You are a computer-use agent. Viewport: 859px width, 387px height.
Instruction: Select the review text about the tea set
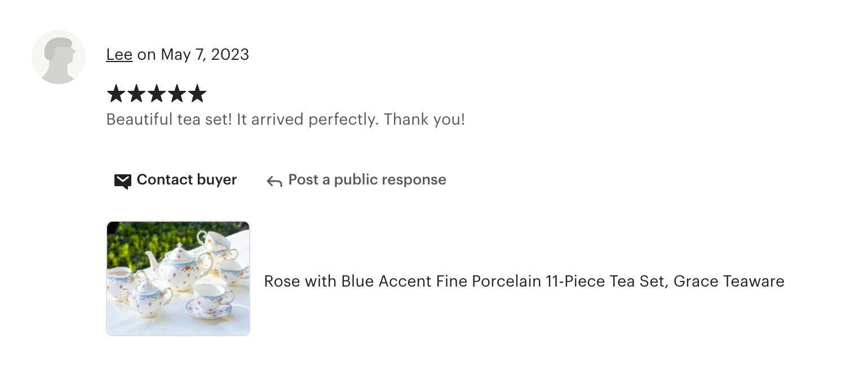[285, 119]
